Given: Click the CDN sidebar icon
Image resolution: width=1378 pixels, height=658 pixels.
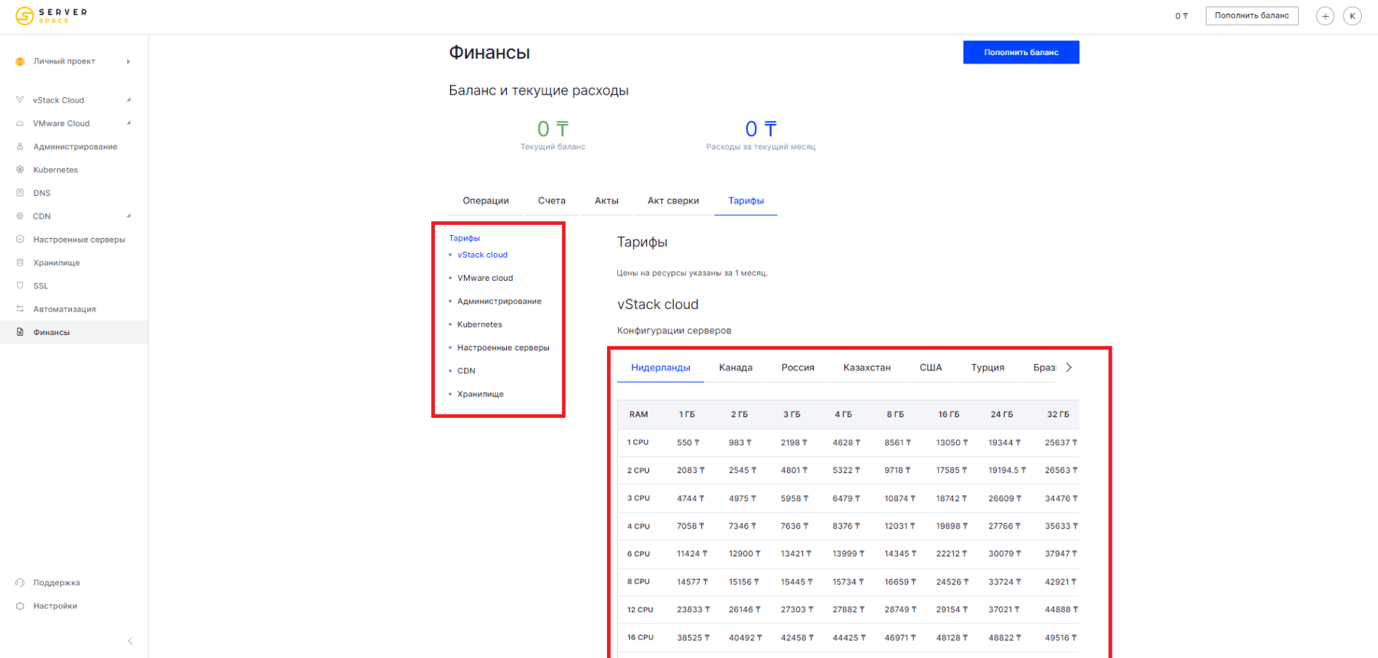Looking at the screenshot, I should pos(20,216).
